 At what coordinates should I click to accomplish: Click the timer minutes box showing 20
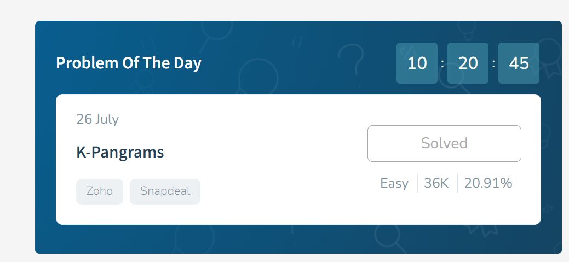(x=468, y=63)
